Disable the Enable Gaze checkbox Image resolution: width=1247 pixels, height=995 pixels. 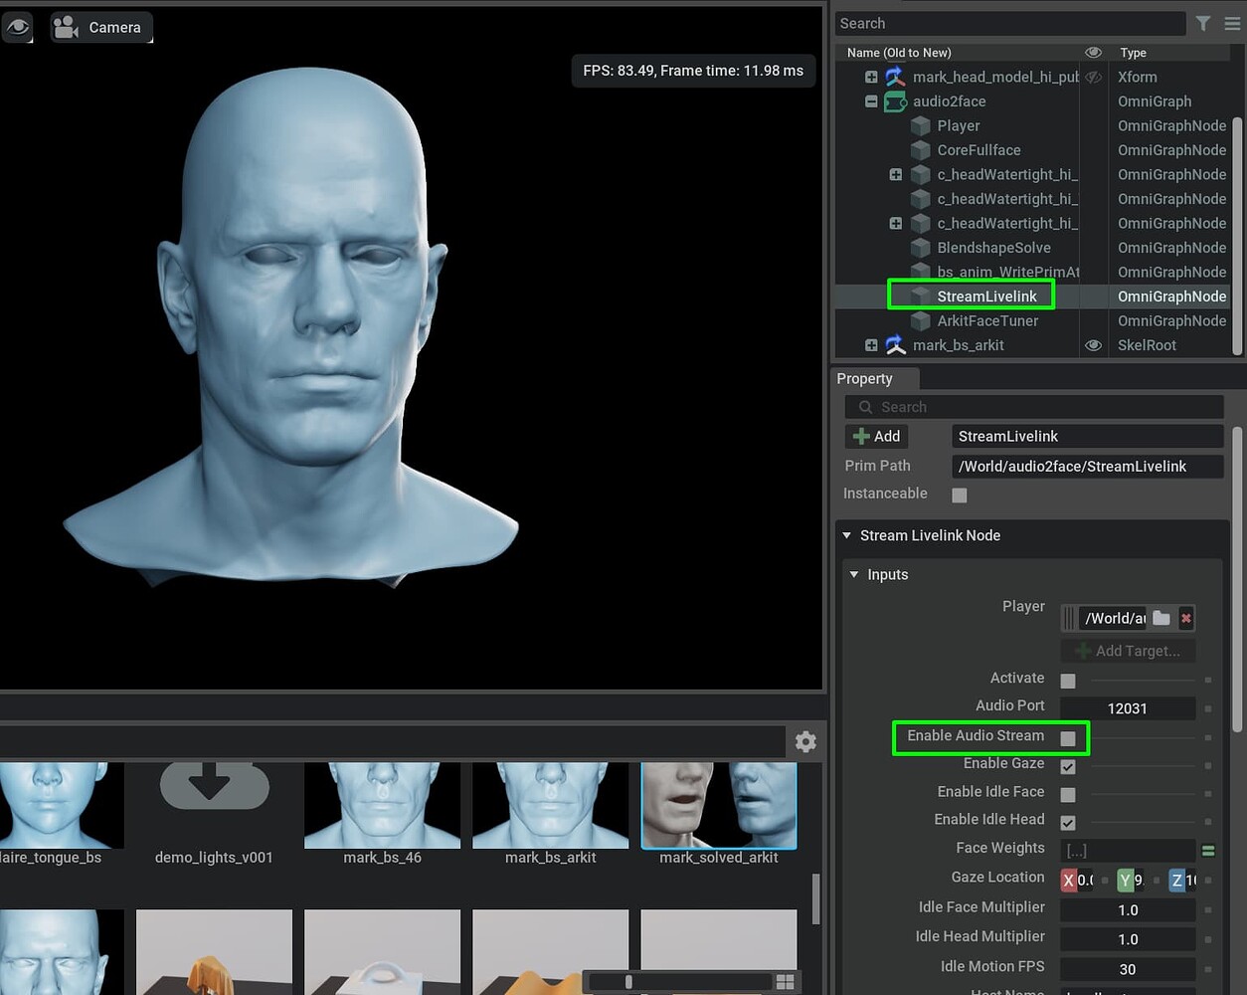click(x=1068, y=766)
